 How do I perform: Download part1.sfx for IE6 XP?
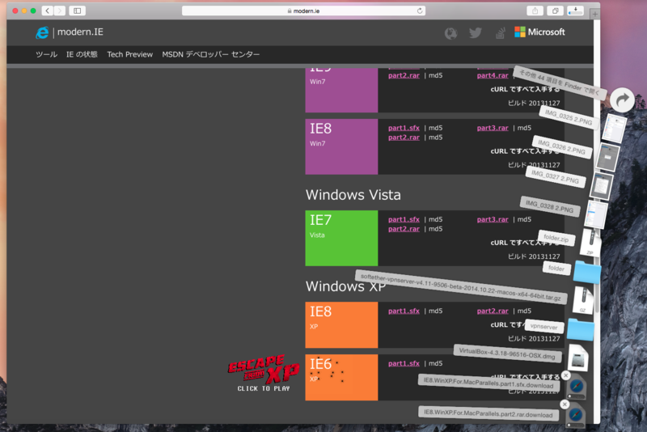pos(404,363)
